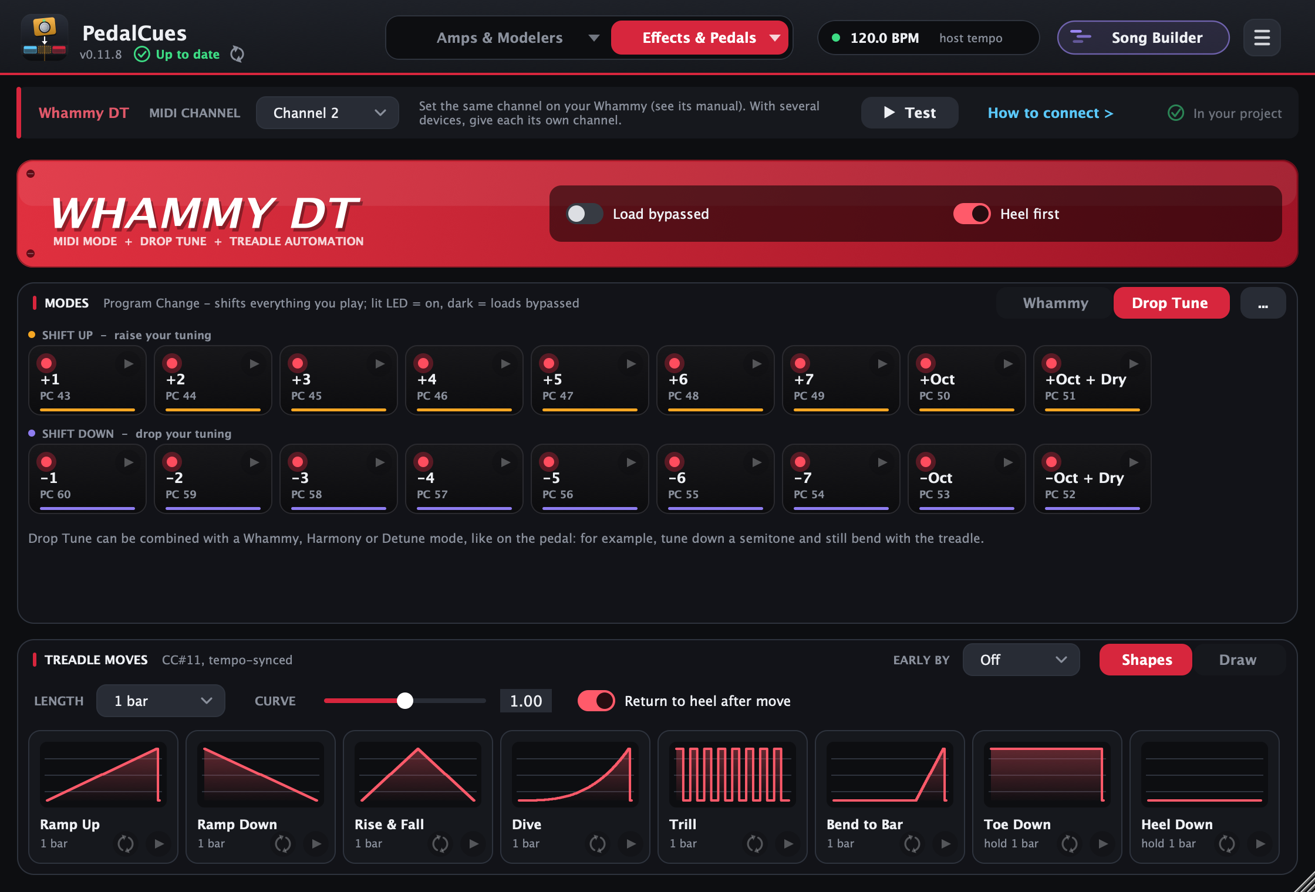Enable the Load bypassed switch
This screenshot has height=892, width=1315.
pos(584,214)
